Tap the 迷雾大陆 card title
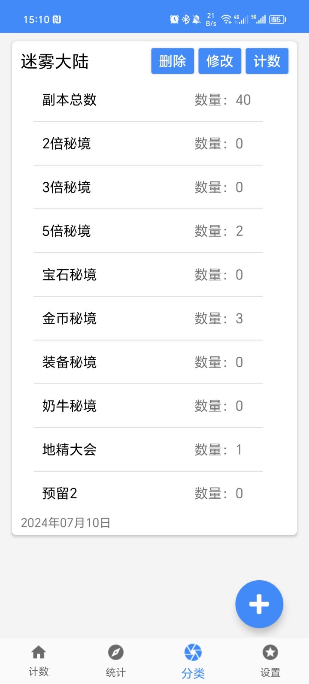Viewport: 309px width, 684px height. [55, 62]
